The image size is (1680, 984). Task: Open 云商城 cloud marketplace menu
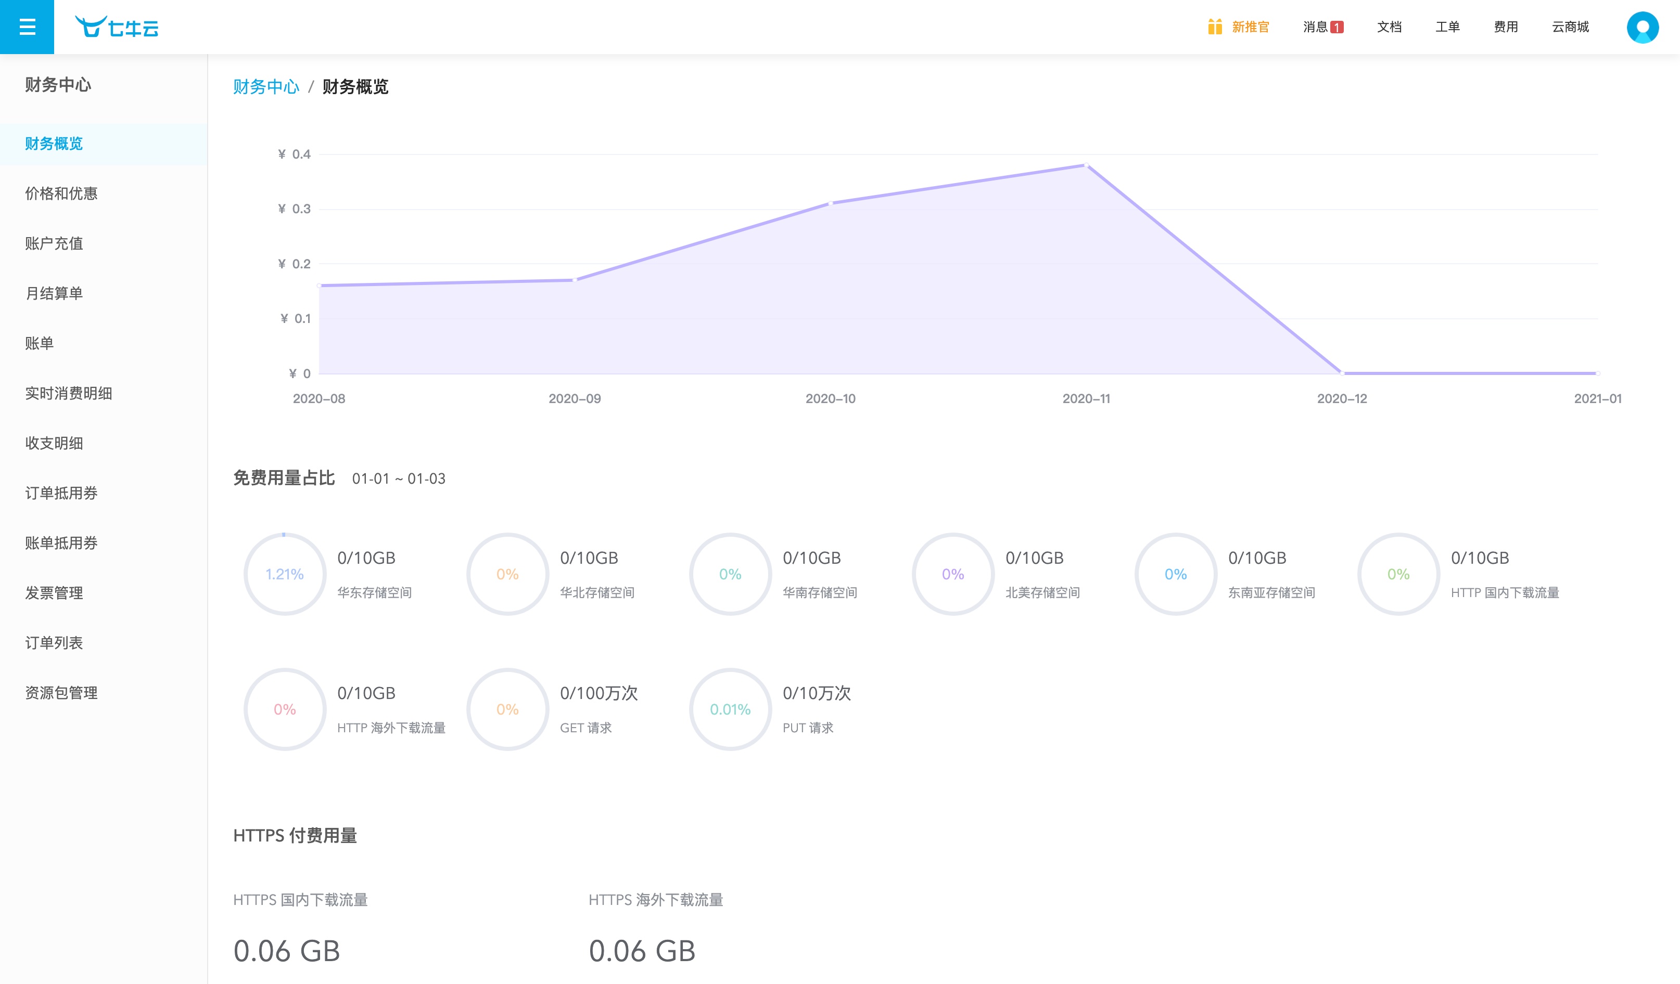point(1570,28)
